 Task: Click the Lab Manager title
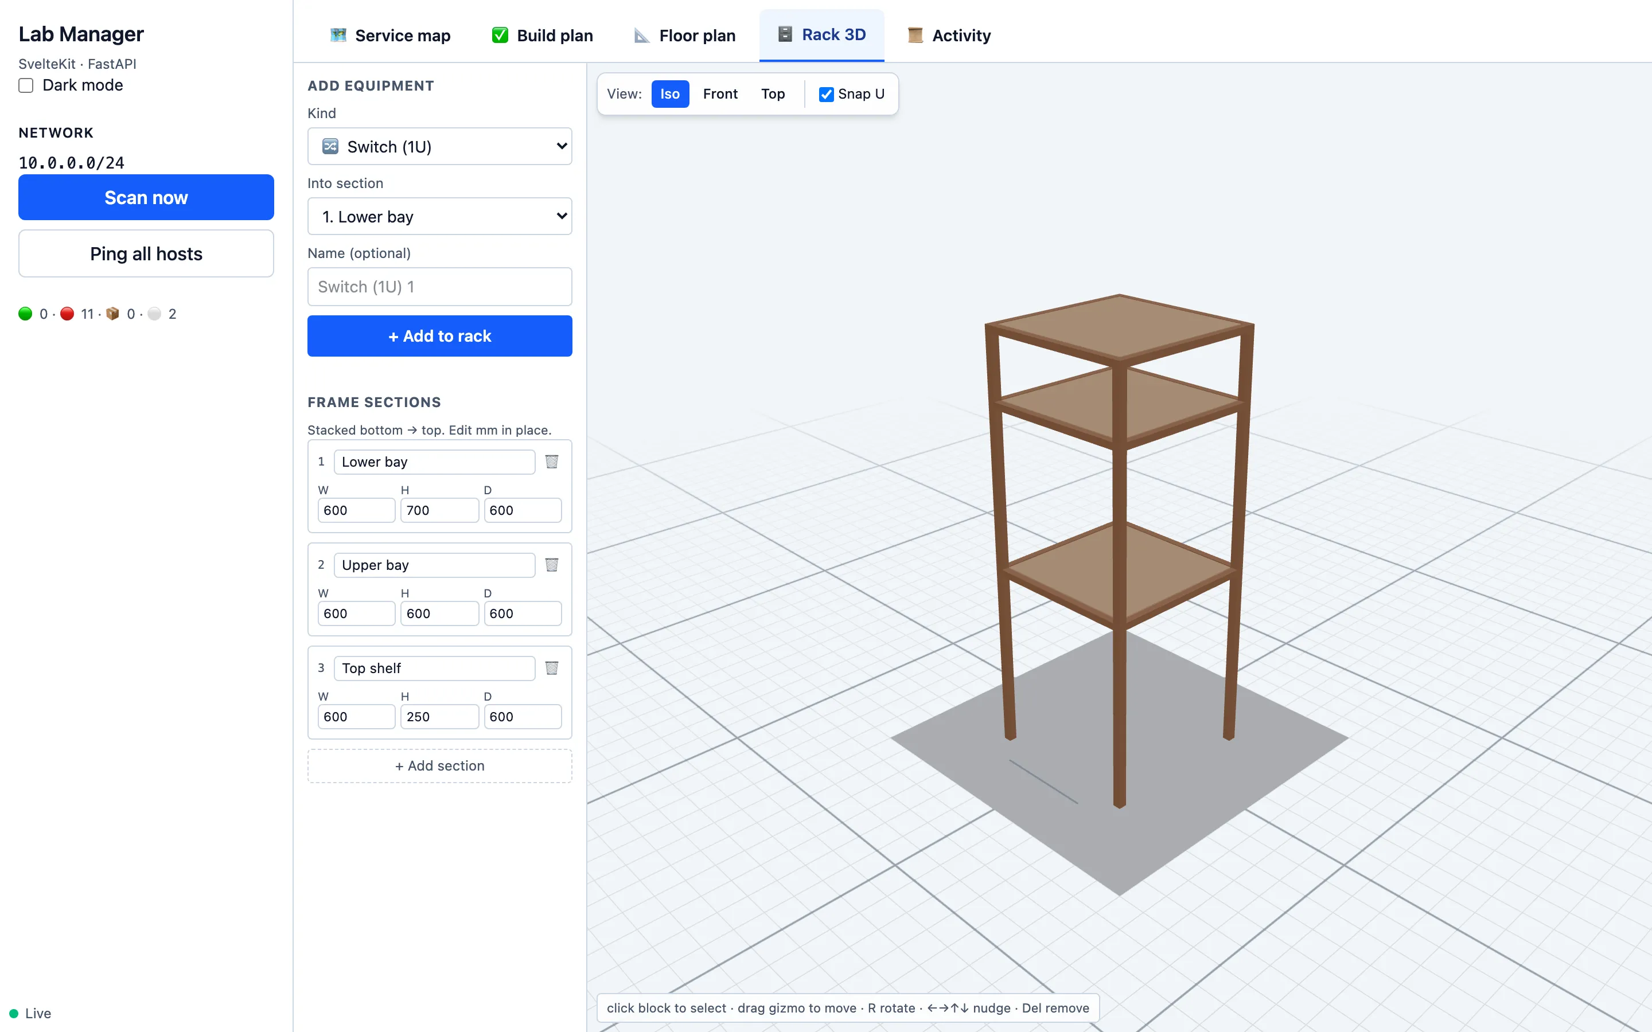[81, 34]
